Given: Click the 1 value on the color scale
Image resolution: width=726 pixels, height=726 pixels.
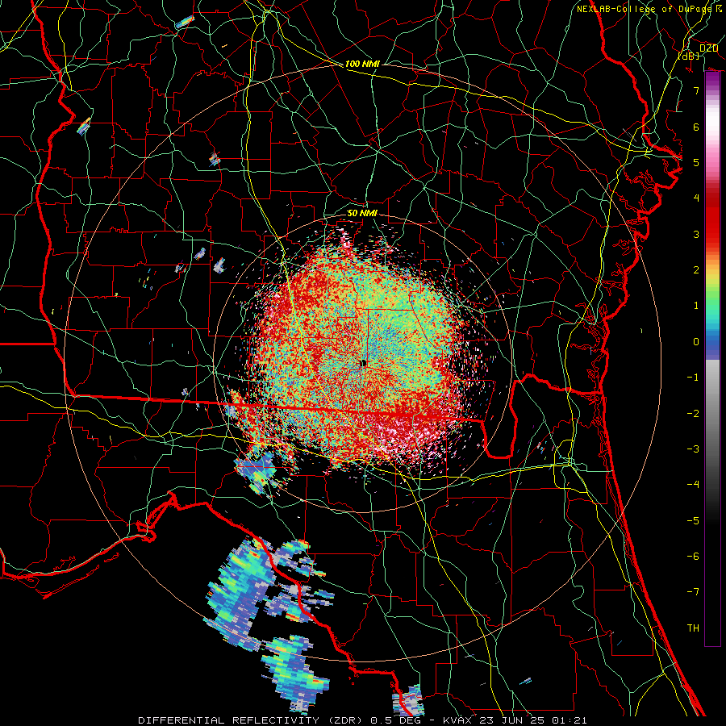Looking at the screenshot, I should pyautogui.click(x=696, y=306).
